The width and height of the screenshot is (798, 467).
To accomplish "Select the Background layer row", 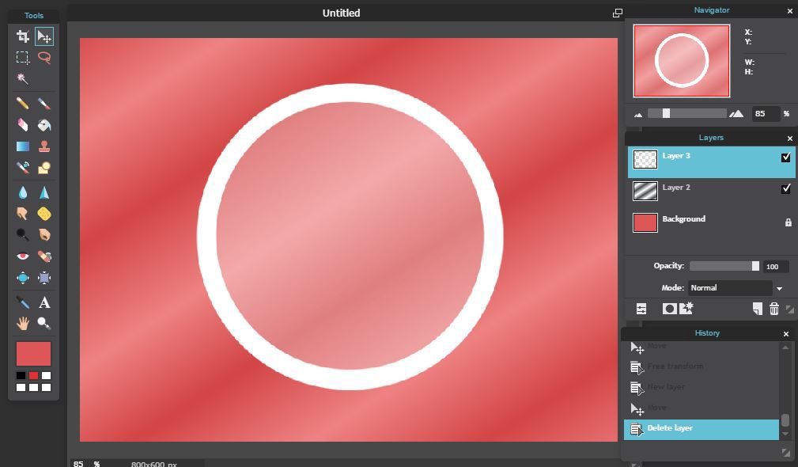I will click(x=711, y=223).
